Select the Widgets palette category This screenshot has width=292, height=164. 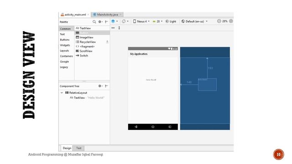click(x=65, y=45)
